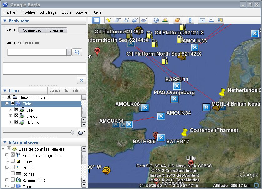Screen dimensions: 262x189
Task: Click the red W marker over England
Action: pyautogui.click(x=97, y=51)
